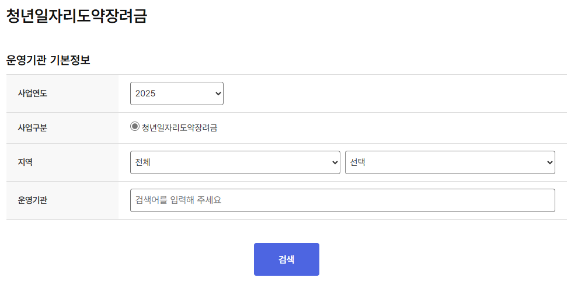Click the 운영기관 기본정보 section heading
Viewport: 571px width, 281px height.
pos(48,61)
